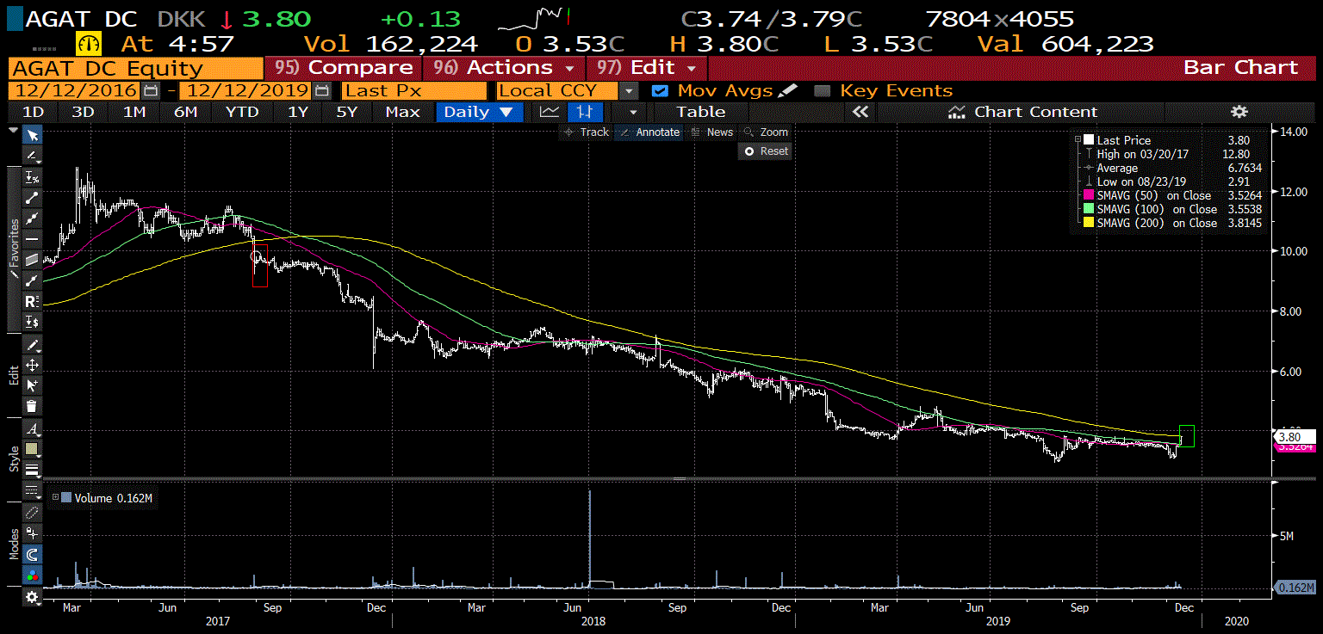Collapse the left annotation toolbar arrow

13,131
